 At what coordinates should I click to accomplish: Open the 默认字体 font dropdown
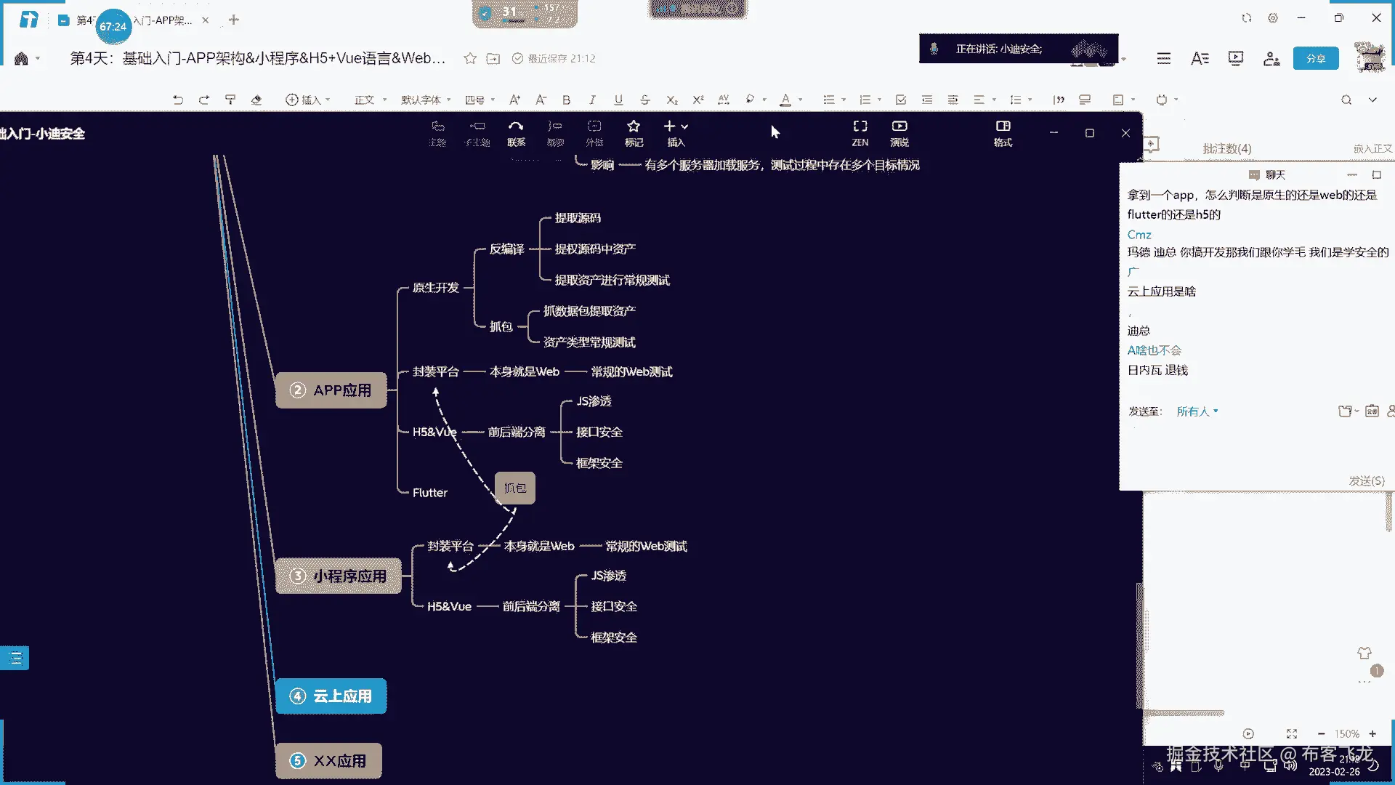coord(426,100)
